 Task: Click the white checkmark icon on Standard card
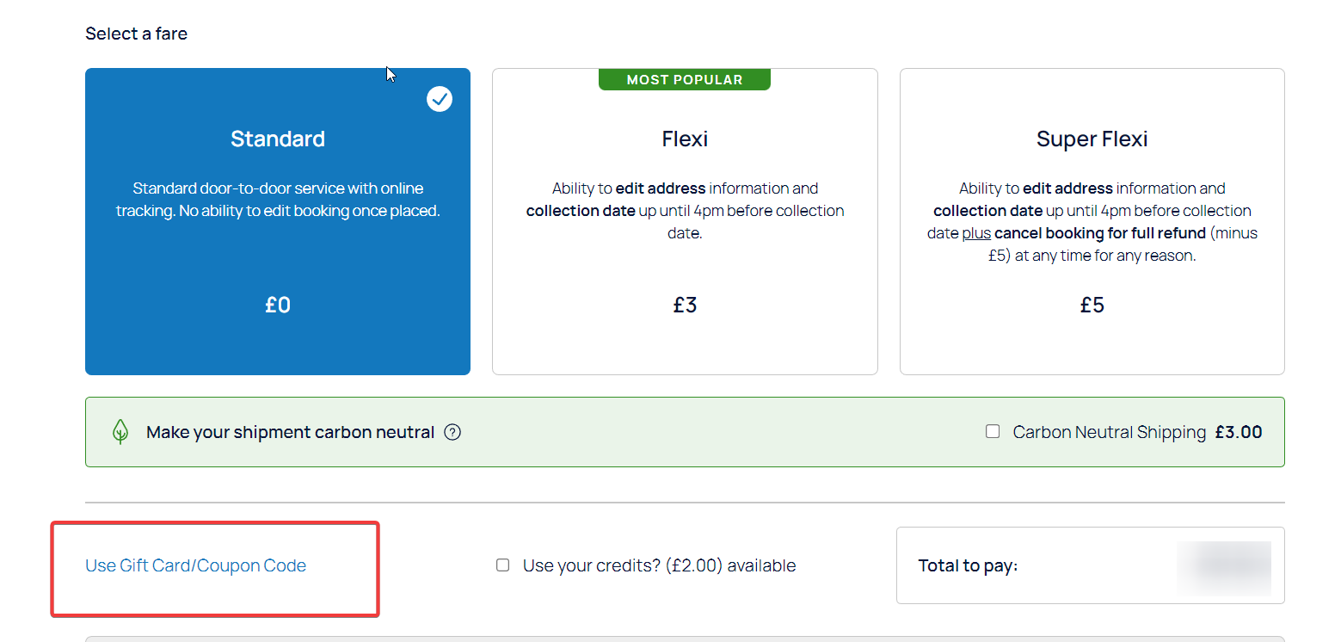[440, 99]
